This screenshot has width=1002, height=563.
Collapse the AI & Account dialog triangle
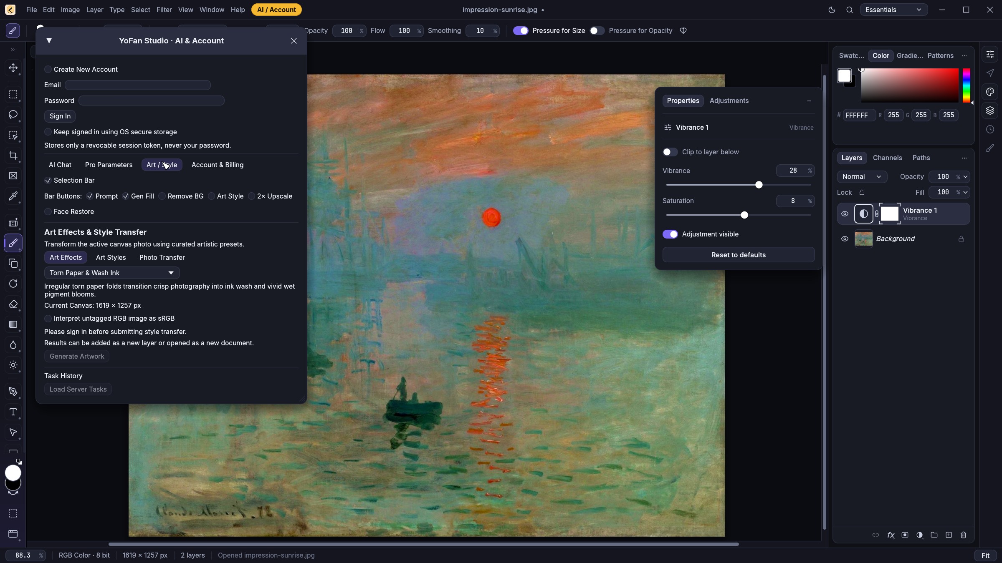(x=49, y=40)
